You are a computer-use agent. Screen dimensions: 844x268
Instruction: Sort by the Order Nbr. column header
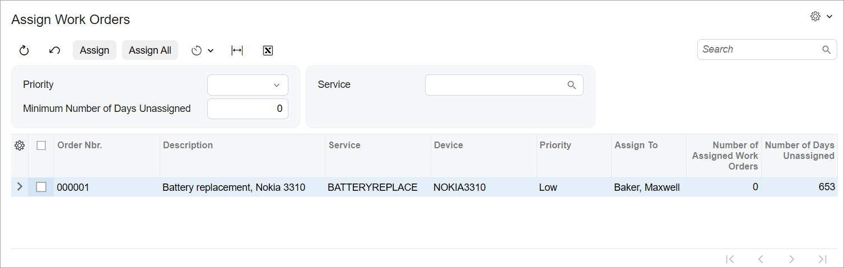(80, 145)
